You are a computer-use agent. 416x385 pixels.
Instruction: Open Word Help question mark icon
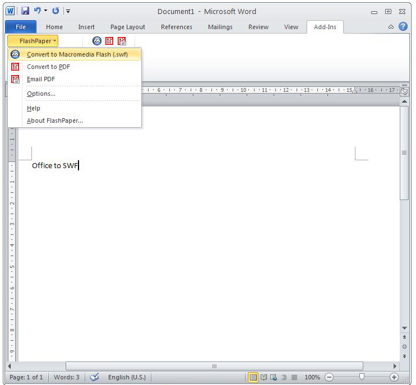point(403,26)
